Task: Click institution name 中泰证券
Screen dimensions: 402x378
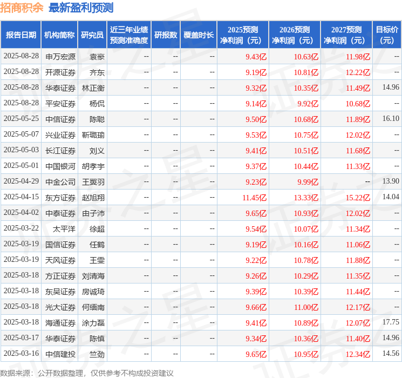Action: tap(60, 213)
